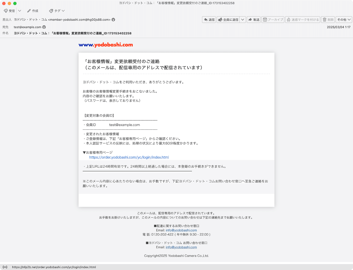Click the Copyright2025 Yodobashi Camera text
The width and height of the screenshot is (353, 270).
[x=176, y=256]
